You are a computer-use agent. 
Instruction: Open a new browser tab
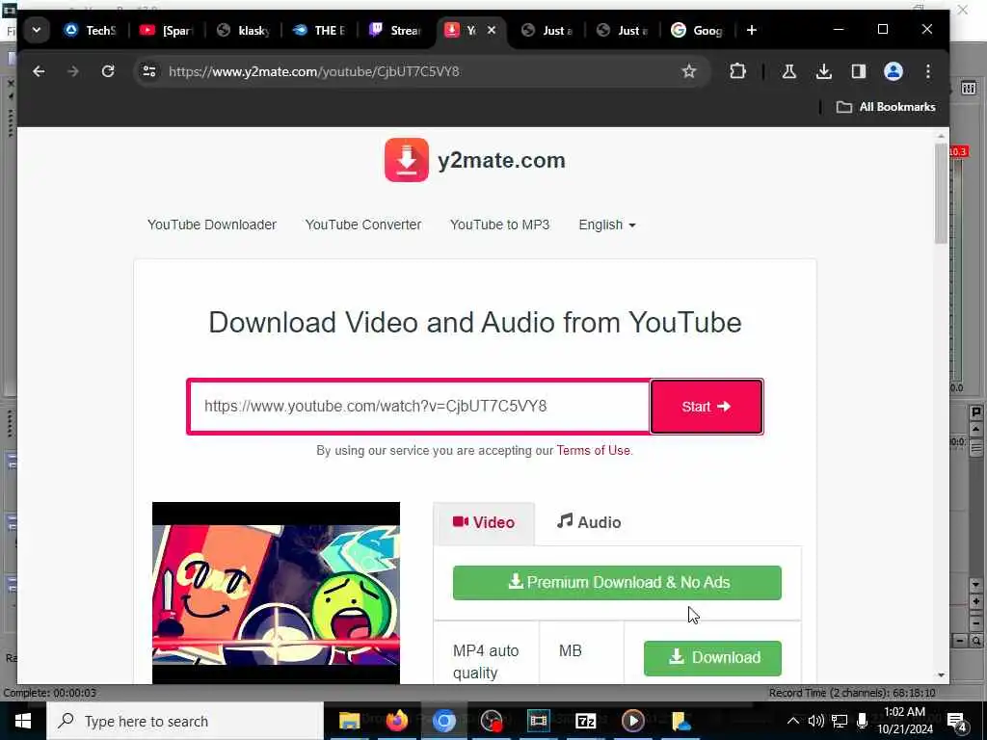pyautogui.click(x=752, y=30)
